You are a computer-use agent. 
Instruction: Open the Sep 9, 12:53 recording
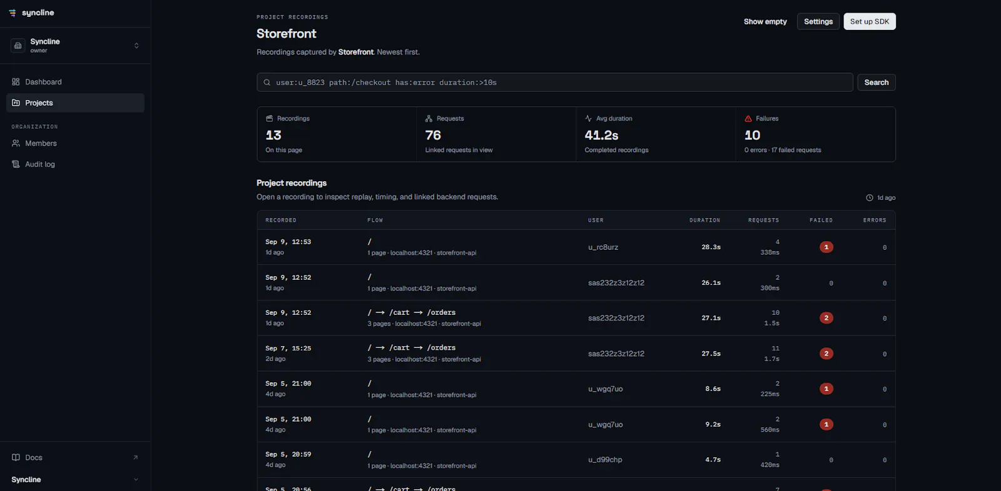coord(576,247)
